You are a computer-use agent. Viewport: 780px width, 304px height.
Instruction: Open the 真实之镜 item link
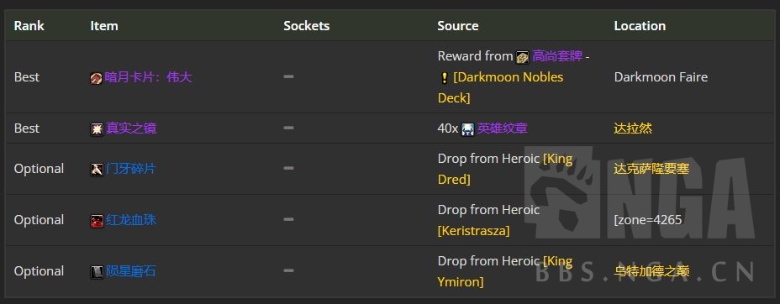(131, 128)
